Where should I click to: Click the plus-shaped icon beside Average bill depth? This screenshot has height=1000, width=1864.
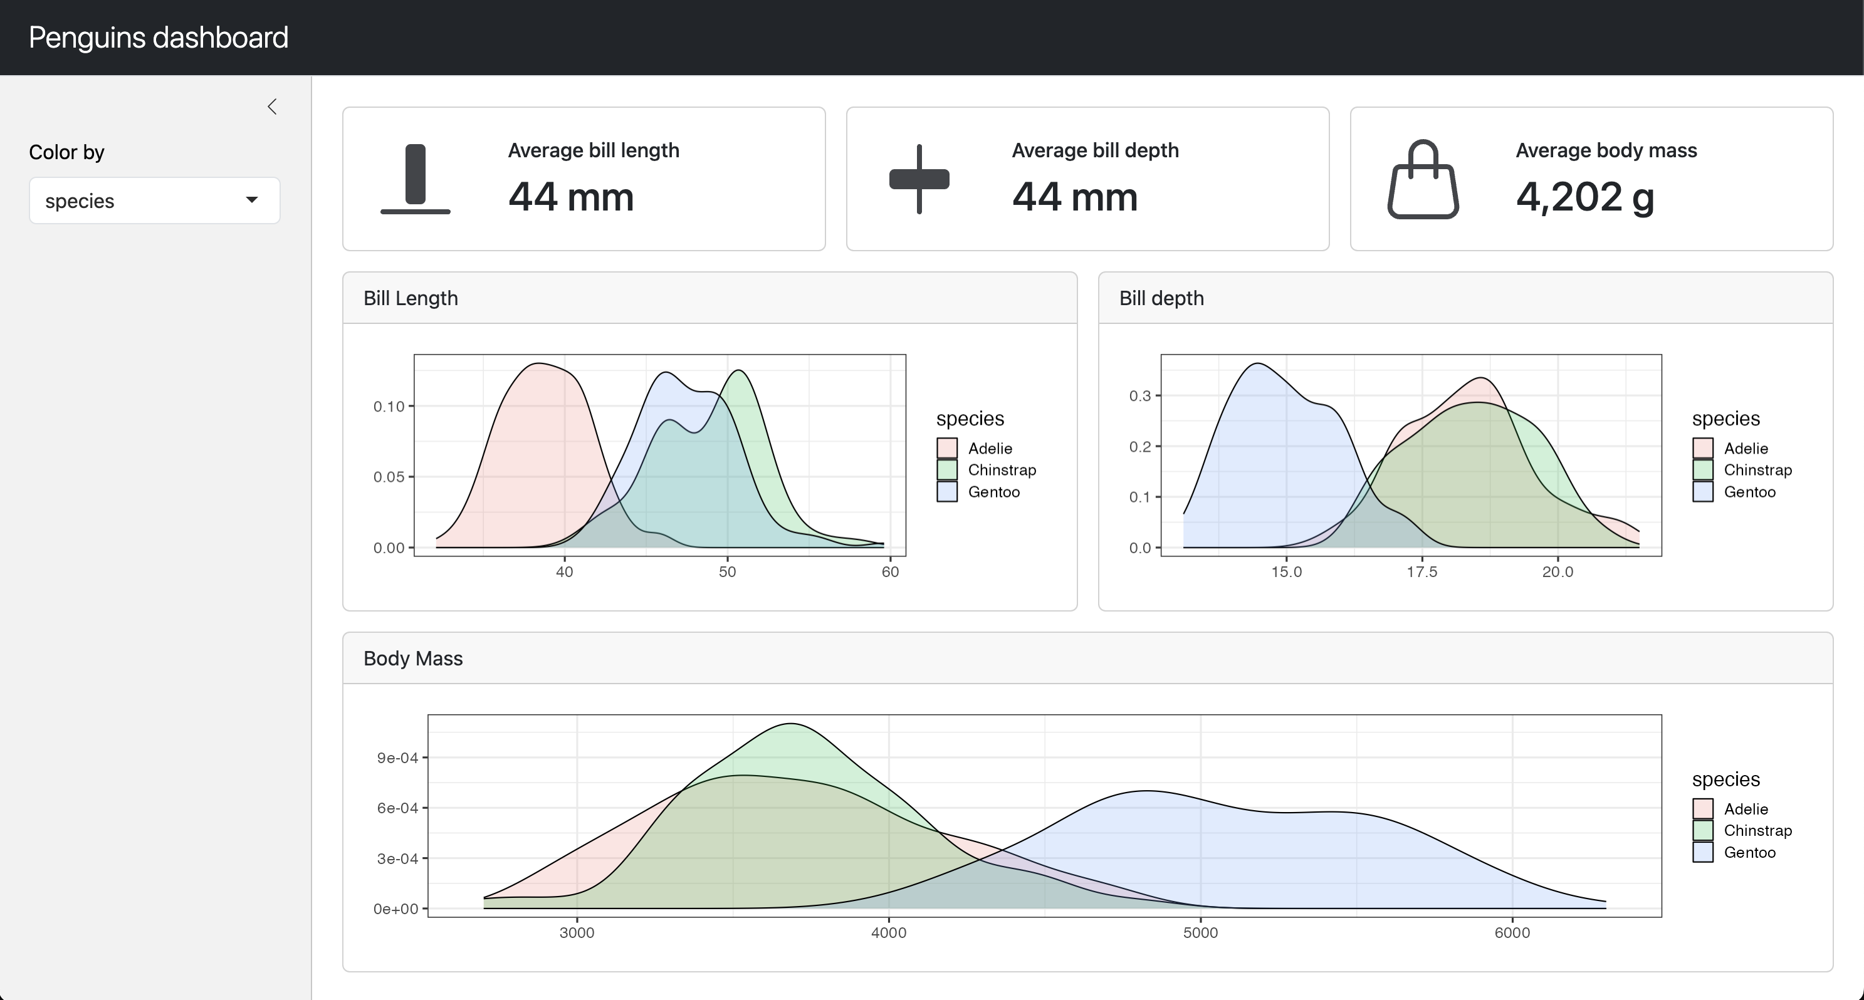[x=919, y=179]
